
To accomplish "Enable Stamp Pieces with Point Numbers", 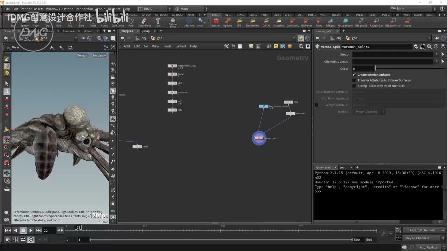I will click(354, 86).
